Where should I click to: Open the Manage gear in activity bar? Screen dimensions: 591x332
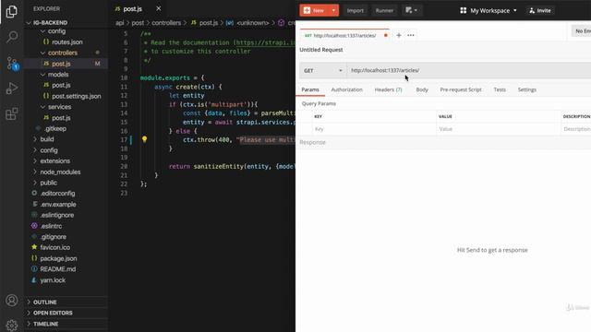[x=12, y=326]
